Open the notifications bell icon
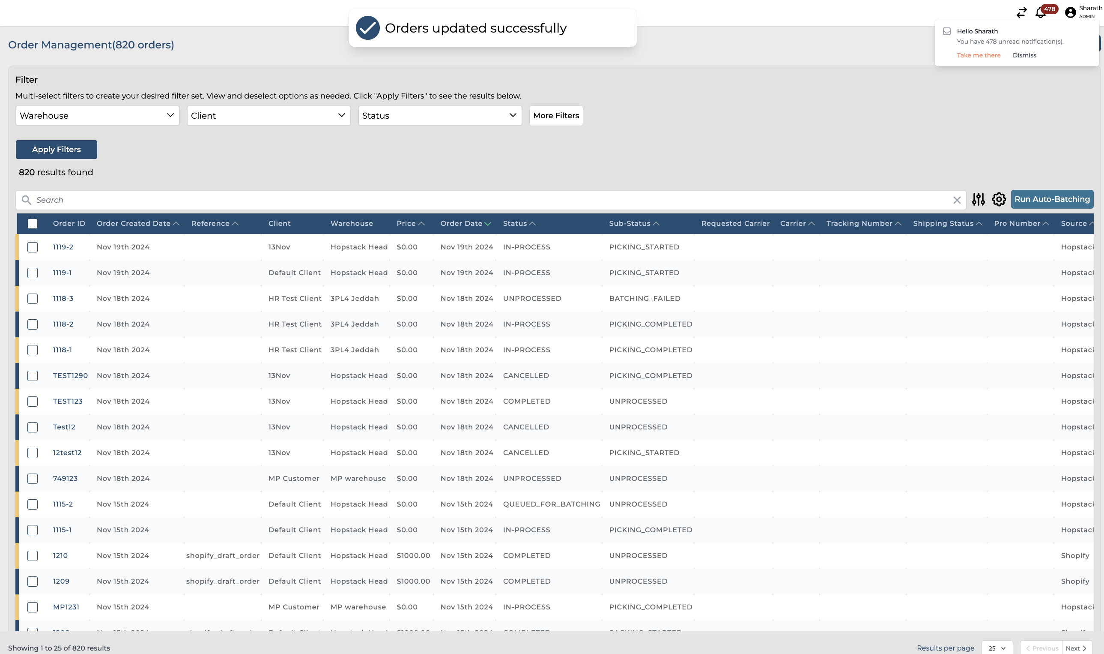Image resolution: width=1104 pixels, height=654 pixels. [x=1041, y=12]
